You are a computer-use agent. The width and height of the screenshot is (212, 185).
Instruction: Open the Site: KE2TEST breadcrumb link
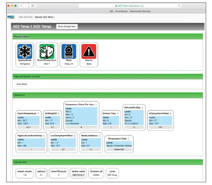coord(26,17)
